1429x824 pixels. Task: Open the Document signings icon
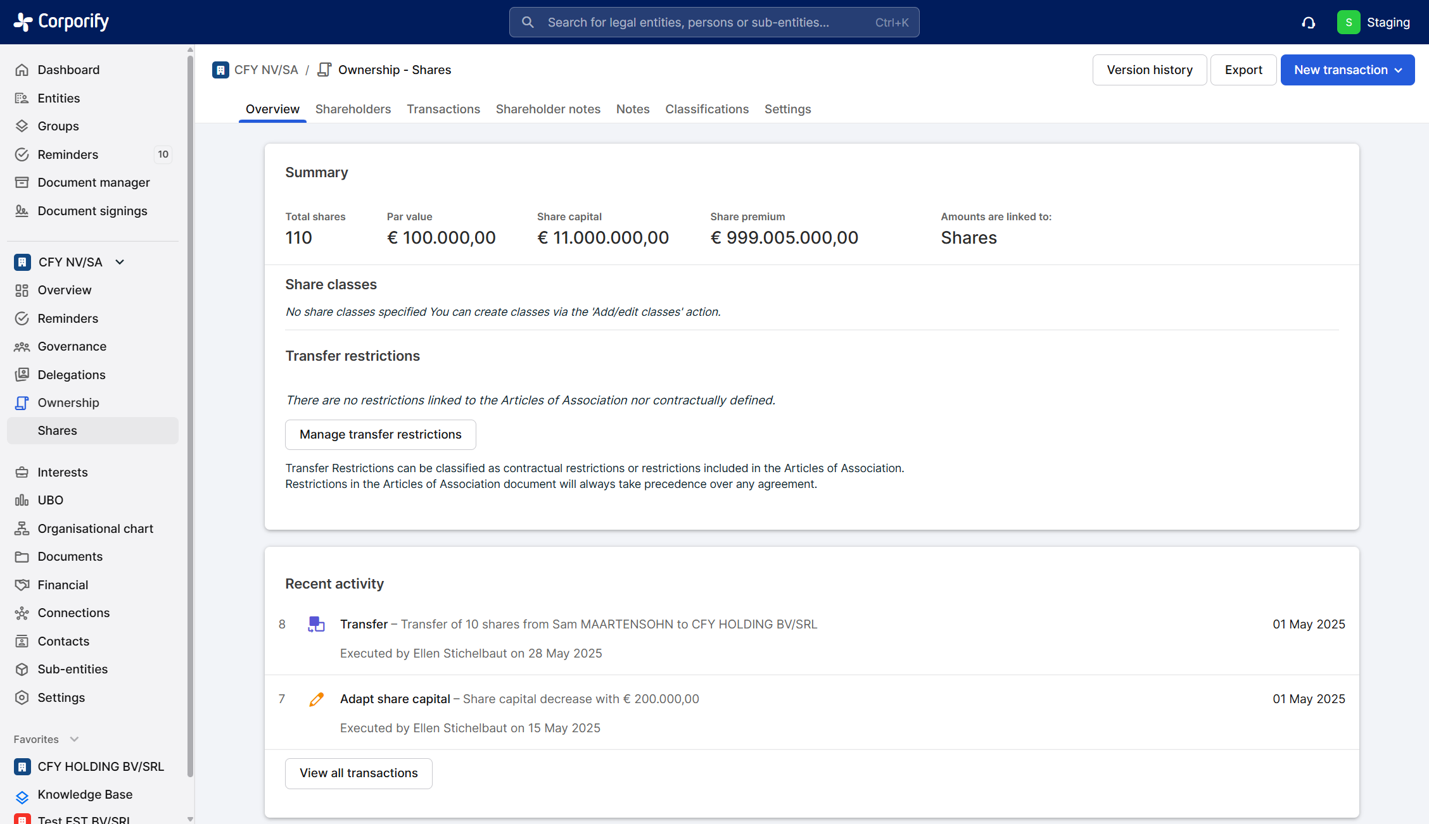22,211
